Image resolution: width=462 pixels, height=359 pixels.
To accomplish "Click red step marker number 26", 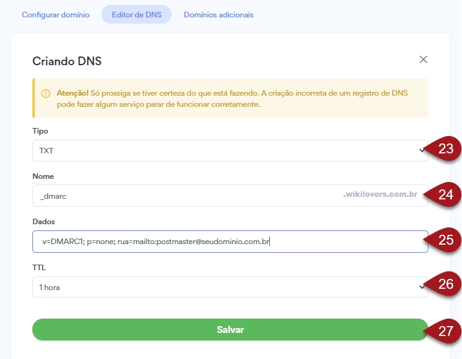I will click(445, 284).
